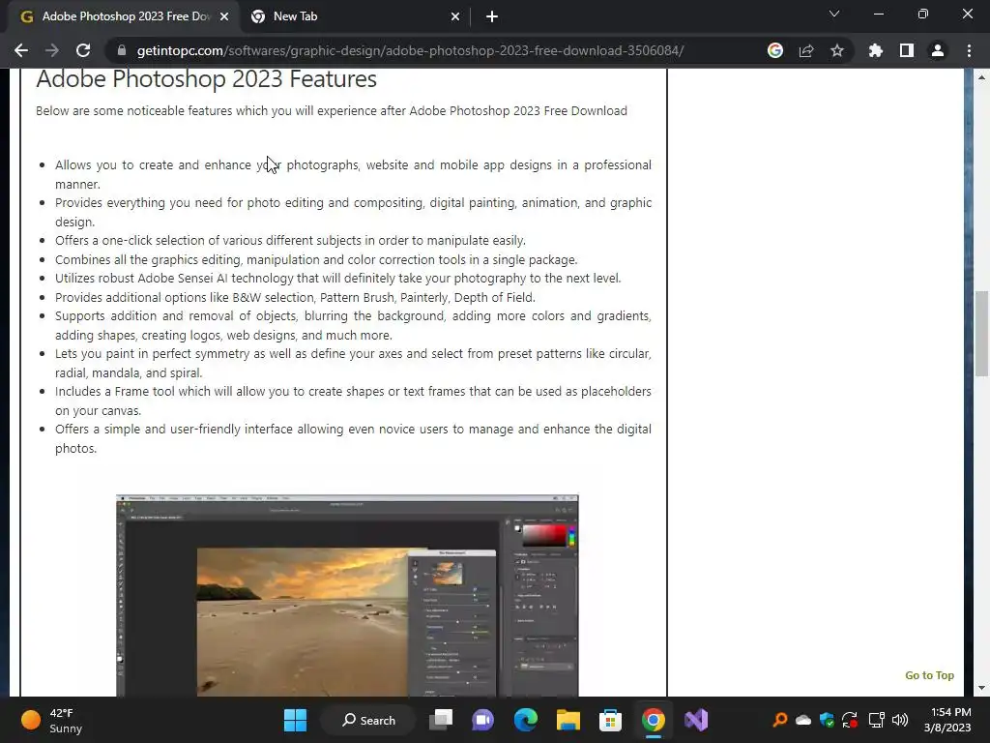
Task: Open the weather widget showing 42°F Sunny
Action: click(52, 720)
